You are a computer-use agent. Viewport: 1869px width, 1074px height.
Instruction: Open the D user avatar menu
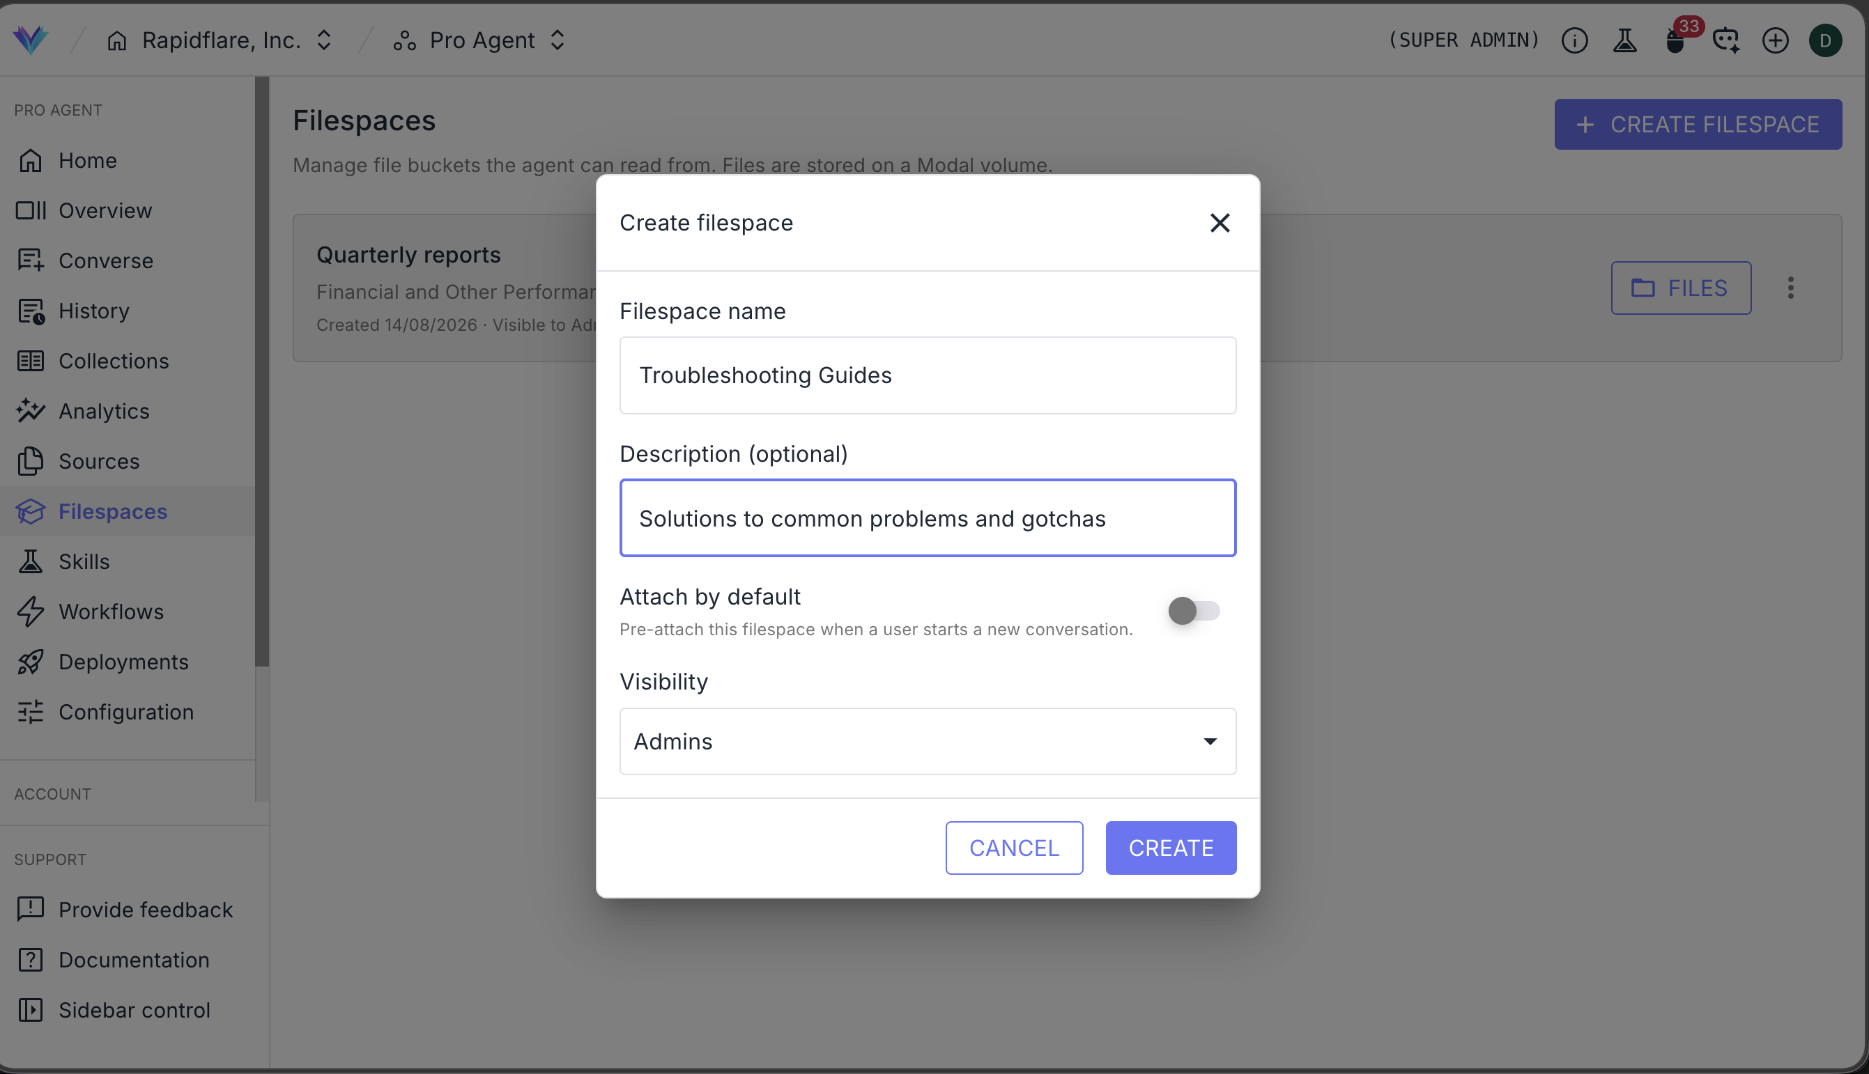click(x=1826, y=40)
